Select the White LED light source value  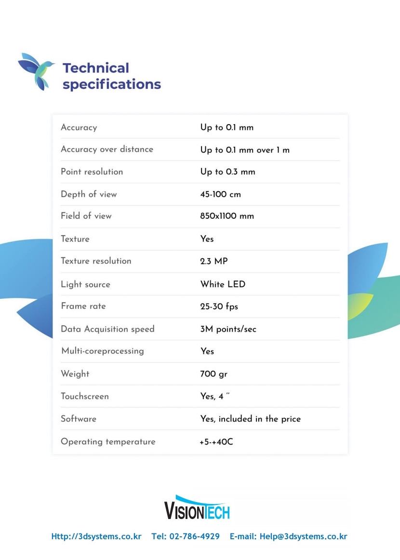(x=223, y=284)
